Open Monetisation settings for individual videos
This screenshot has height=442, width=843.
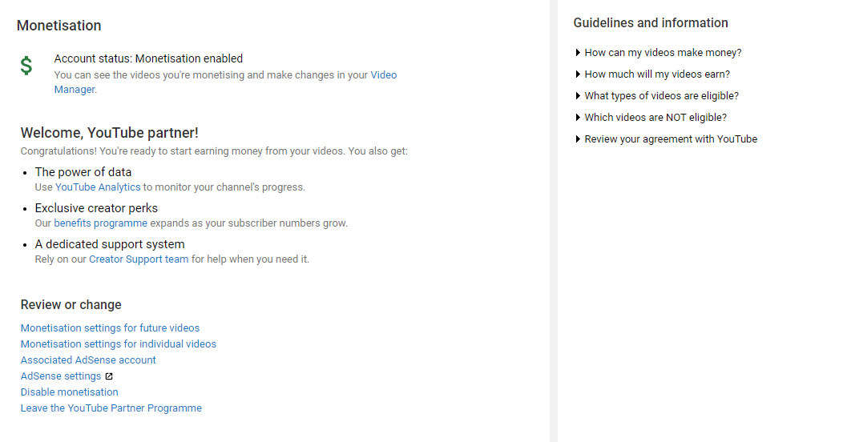point(119,344)
